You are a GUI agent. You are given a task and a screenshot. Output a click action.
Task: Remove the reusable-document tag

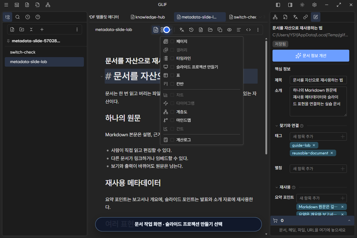[x=331, y=153]
